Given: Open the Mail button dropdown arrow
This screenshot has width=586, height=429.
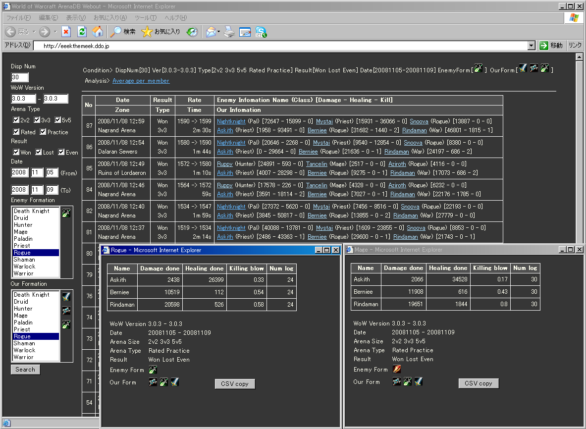Looking at the screenshot, I should (x=218, y=32).
